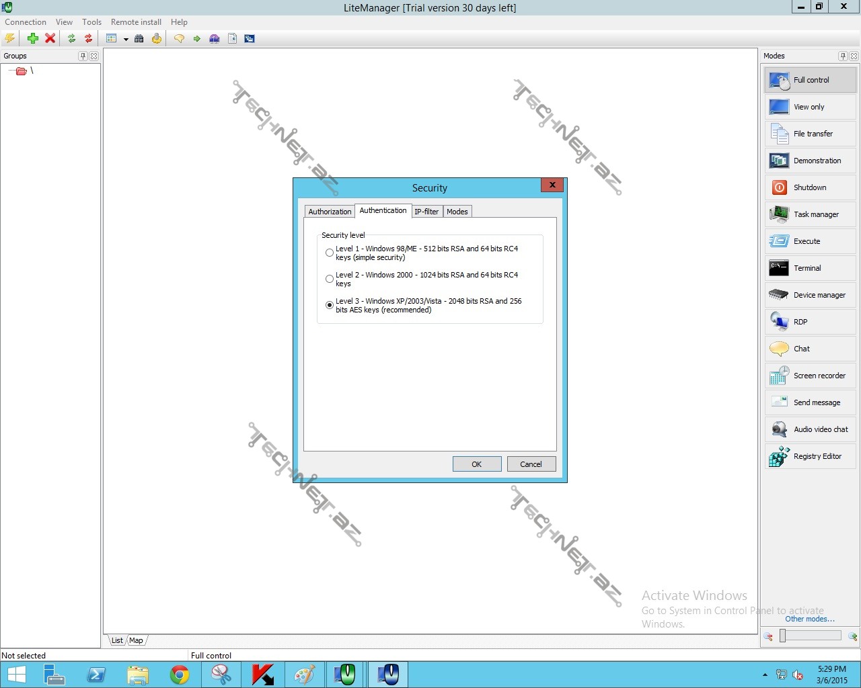Click the red X delete connection icon

point(50,38)
